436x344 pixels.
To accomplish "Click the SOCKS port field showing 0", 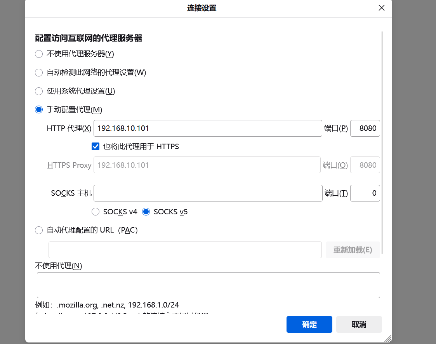I will [x=365, y=193].
